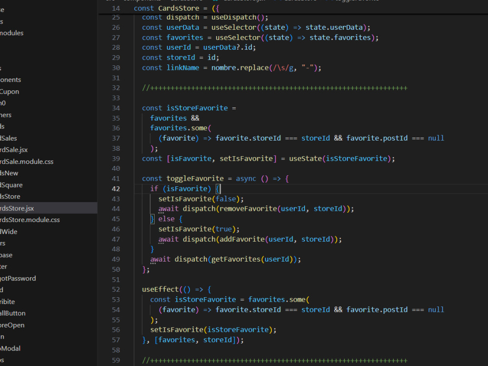Click 'setIsFavorite(false)' on line 43
The image size is (488, 366).
tap(199, 199)
